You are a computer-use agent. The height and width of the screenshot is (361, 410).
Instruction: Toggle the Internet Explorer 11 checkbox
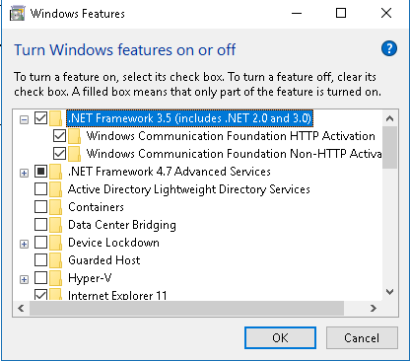coord(40,294)
